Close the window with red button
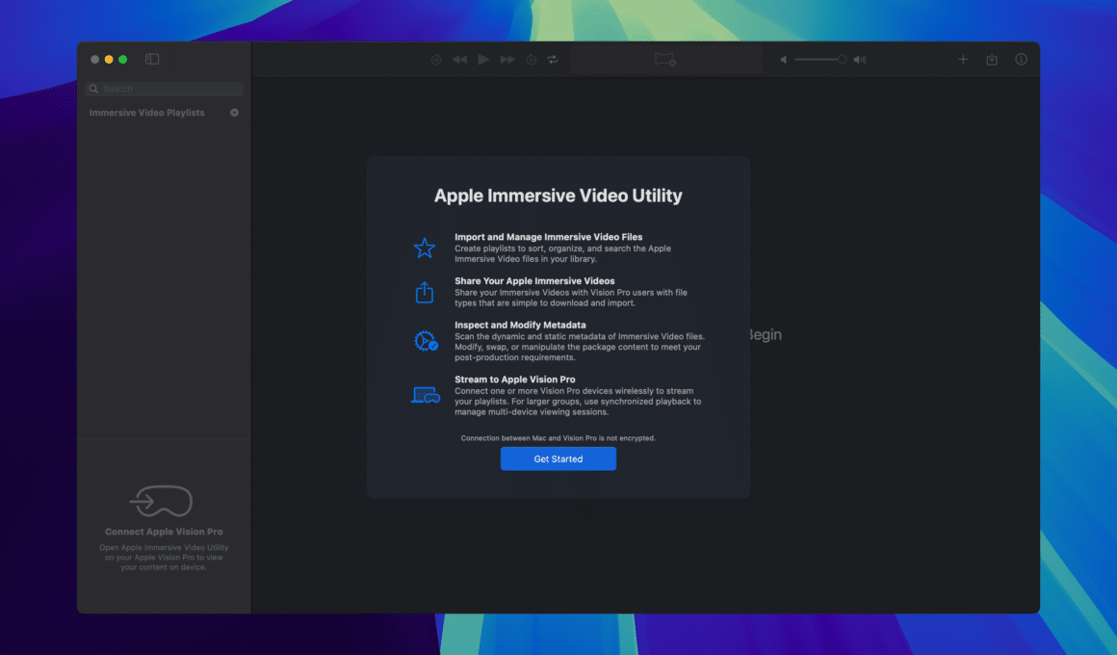This screenshot has height=655, width=1117. click(94, 59)
